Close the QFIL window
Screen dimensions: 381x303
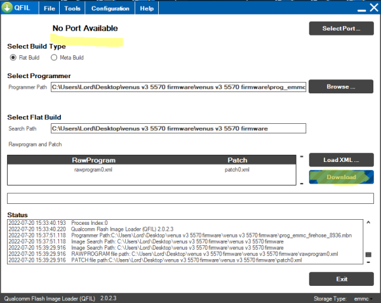click(x=374, y=8)
